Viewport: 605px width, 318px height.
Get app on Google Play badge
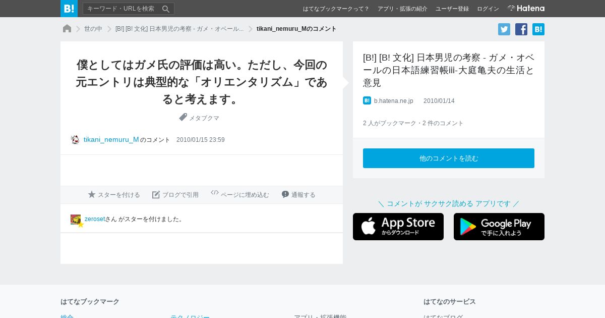click(499, 227)
